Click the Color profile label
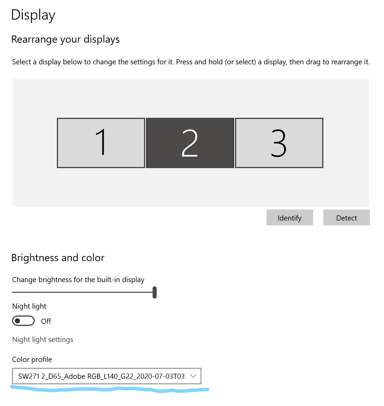384x406 pixels. coord(32,359)
